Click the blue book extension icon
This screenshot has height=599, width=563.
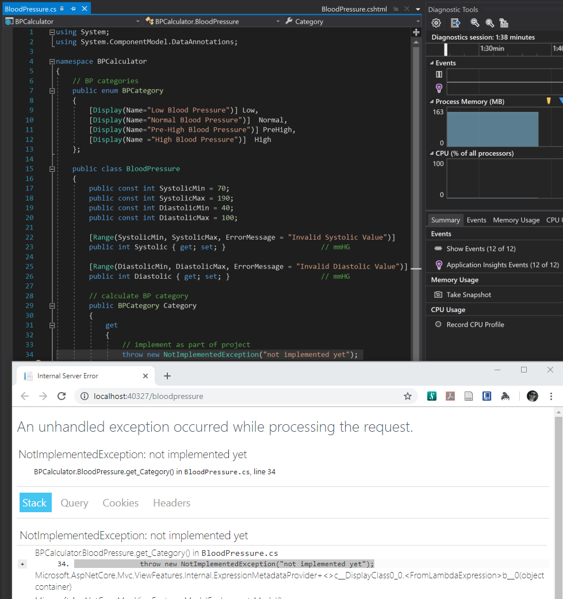coord(487,396)
